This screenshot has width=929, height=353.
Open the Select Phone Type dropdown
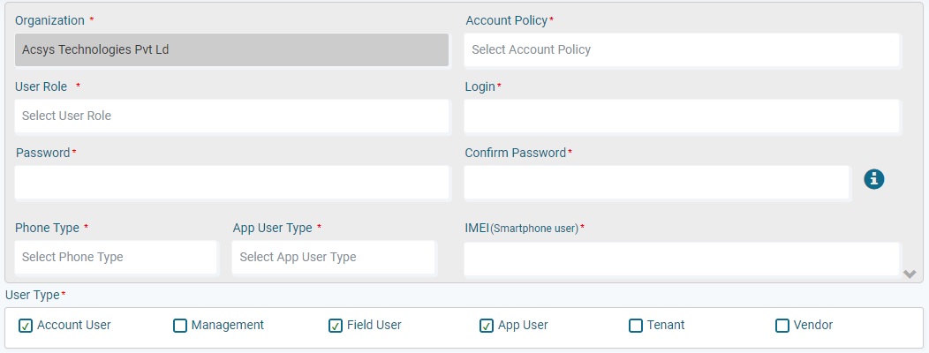click(x=116, y=257)
